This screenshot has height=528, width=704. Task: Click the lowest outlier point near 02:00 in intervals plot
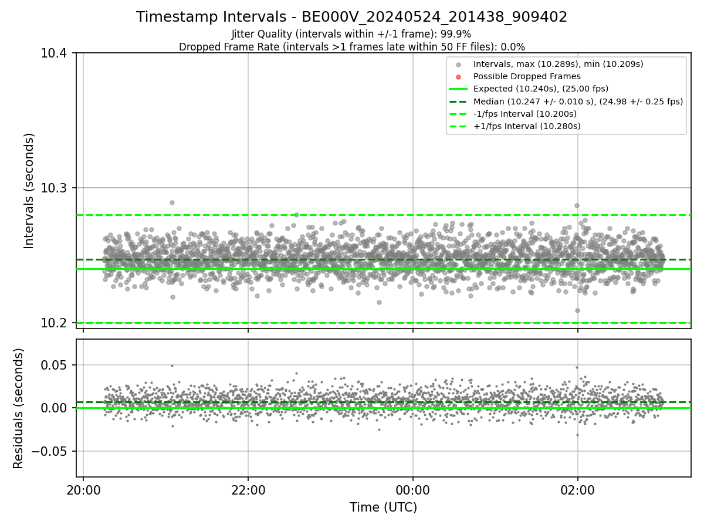tap(577, 310)
